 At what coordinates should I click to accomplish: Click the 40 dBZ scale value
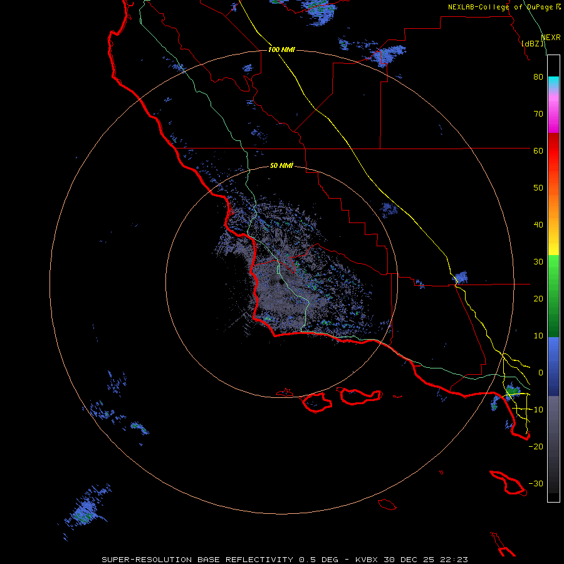click(538, 225)
